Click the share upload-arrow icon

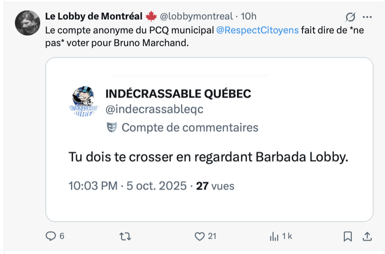[x=367, y=237]
